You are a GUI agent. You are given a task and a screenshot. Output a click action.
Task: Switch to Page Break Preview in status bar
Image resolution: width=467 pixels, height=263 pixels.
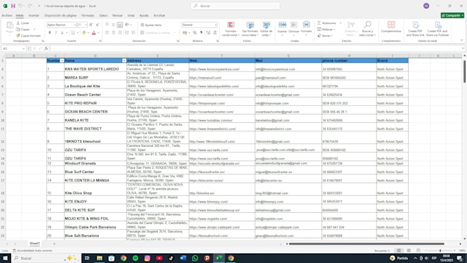[418, 251]
